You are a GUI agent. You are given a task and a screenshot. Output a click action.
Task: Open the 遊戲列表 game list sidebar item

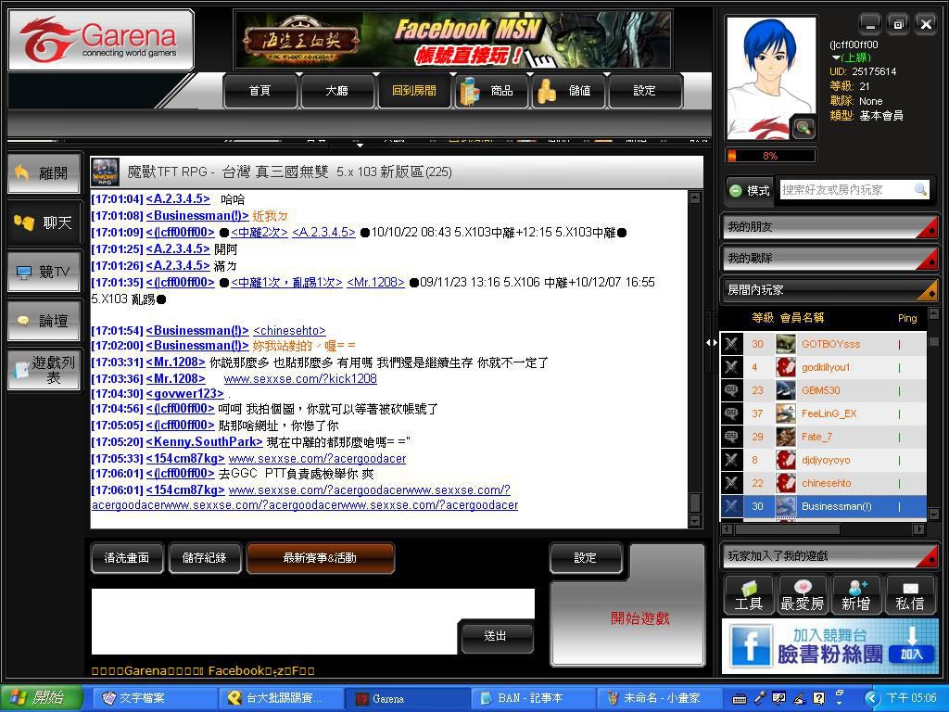pos(44,370)
